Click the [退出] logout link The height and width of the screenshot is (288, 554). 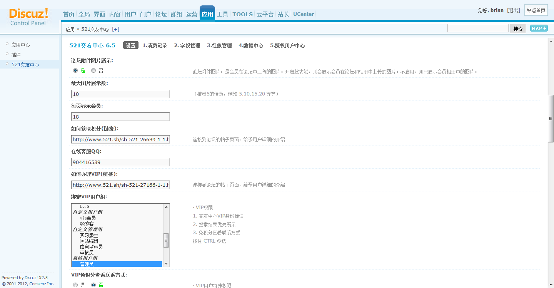pyautogui.click(x=514, y=10)
